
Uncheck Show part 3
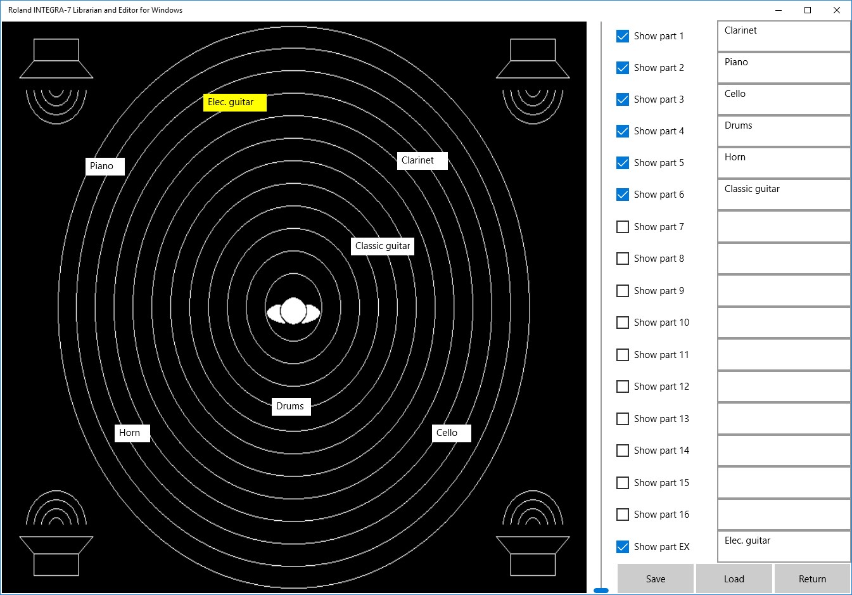[623, 99]
